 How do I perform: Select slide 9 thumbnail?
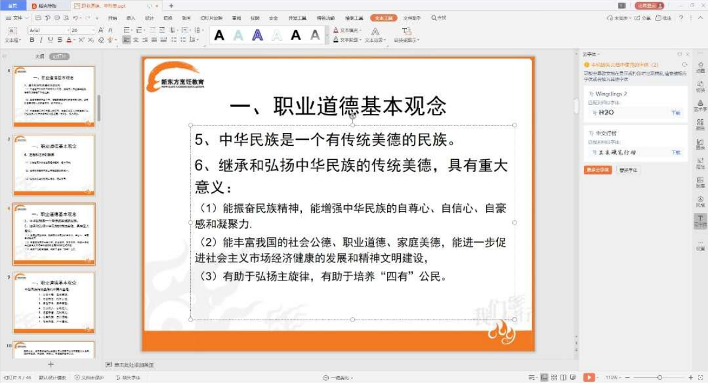(54, 302)
